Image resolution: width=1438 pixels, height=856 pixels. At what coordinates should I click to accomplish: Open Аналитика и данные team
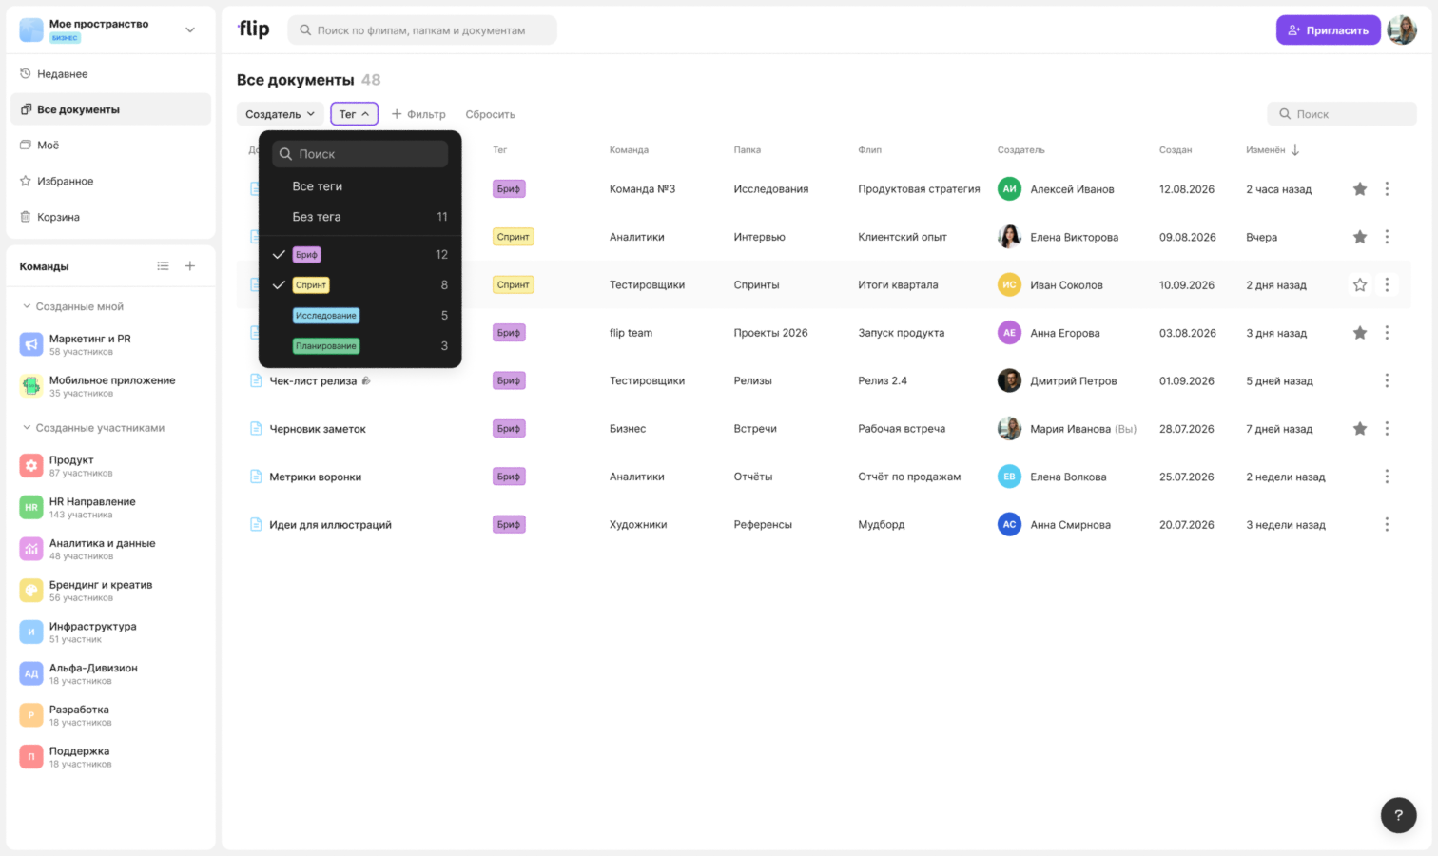(x=110, y=549)
